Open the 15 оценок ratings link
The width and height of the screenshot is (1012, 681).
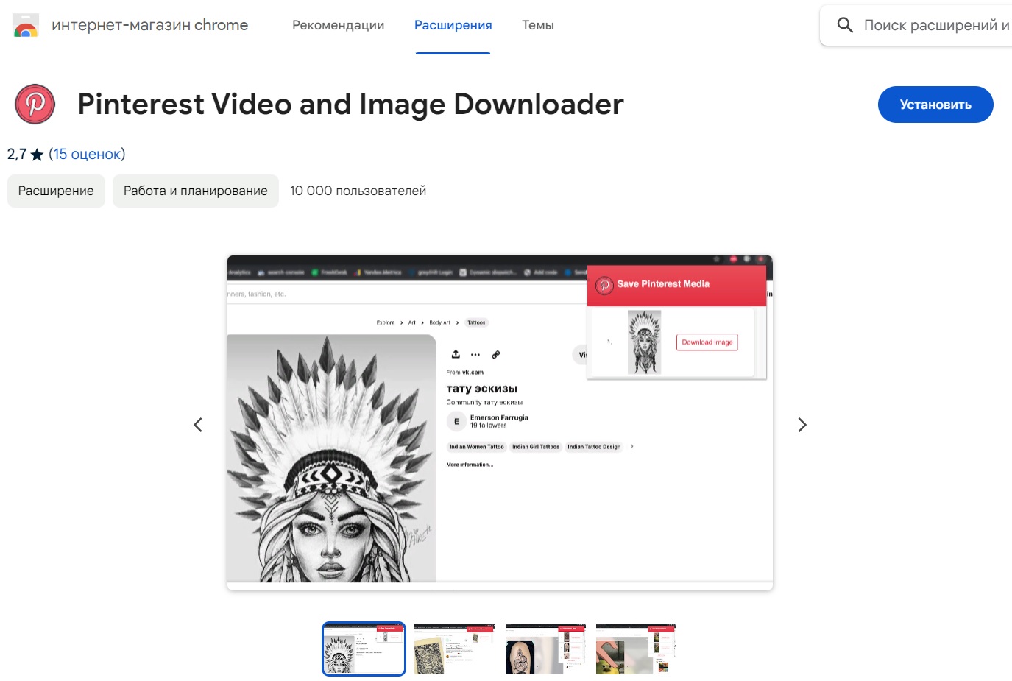click(x=87, y=154)
